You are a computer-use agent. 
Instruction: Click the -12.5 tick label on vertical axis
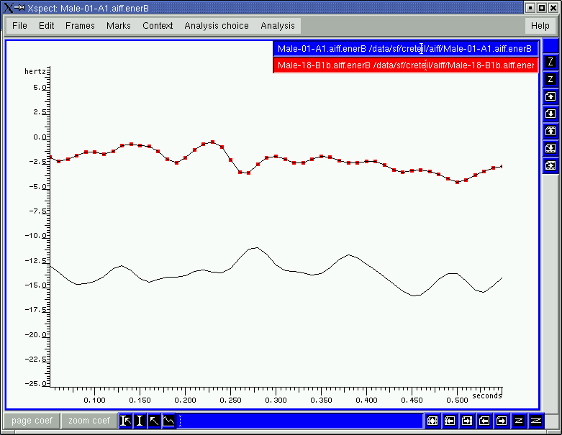pyautogui.click(x=35, y=260)
